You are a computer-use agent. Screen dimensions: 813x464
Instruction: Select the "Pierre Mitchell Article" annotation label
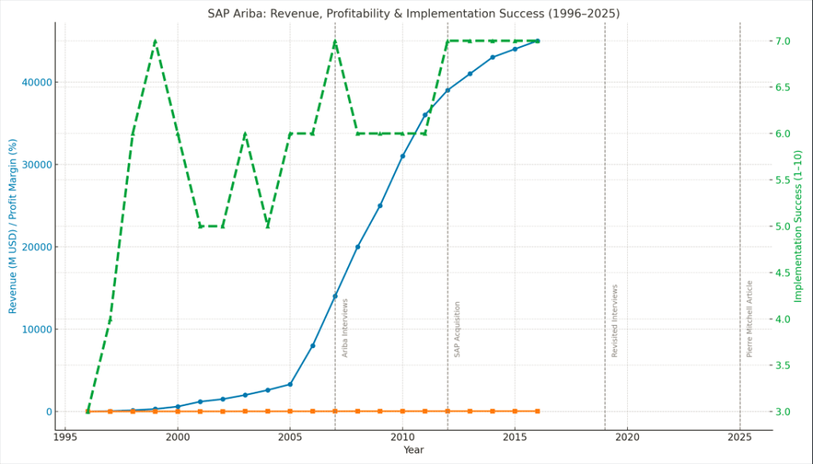(x=749, y=318)
